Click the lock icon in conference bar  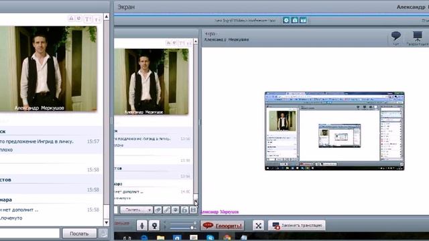point(295,20)
